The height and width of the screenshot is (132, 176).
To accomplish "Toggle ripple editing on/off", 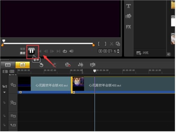I will tap(5, 86).
